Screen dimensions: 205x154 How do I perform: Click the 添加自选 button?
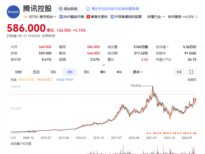pyautogui.click(x=68, y=9)
